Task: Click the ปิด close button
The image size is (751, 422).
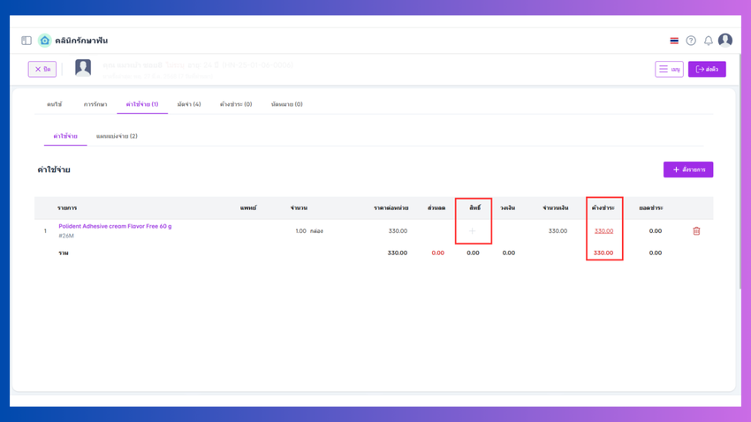Action: point(42,69)
